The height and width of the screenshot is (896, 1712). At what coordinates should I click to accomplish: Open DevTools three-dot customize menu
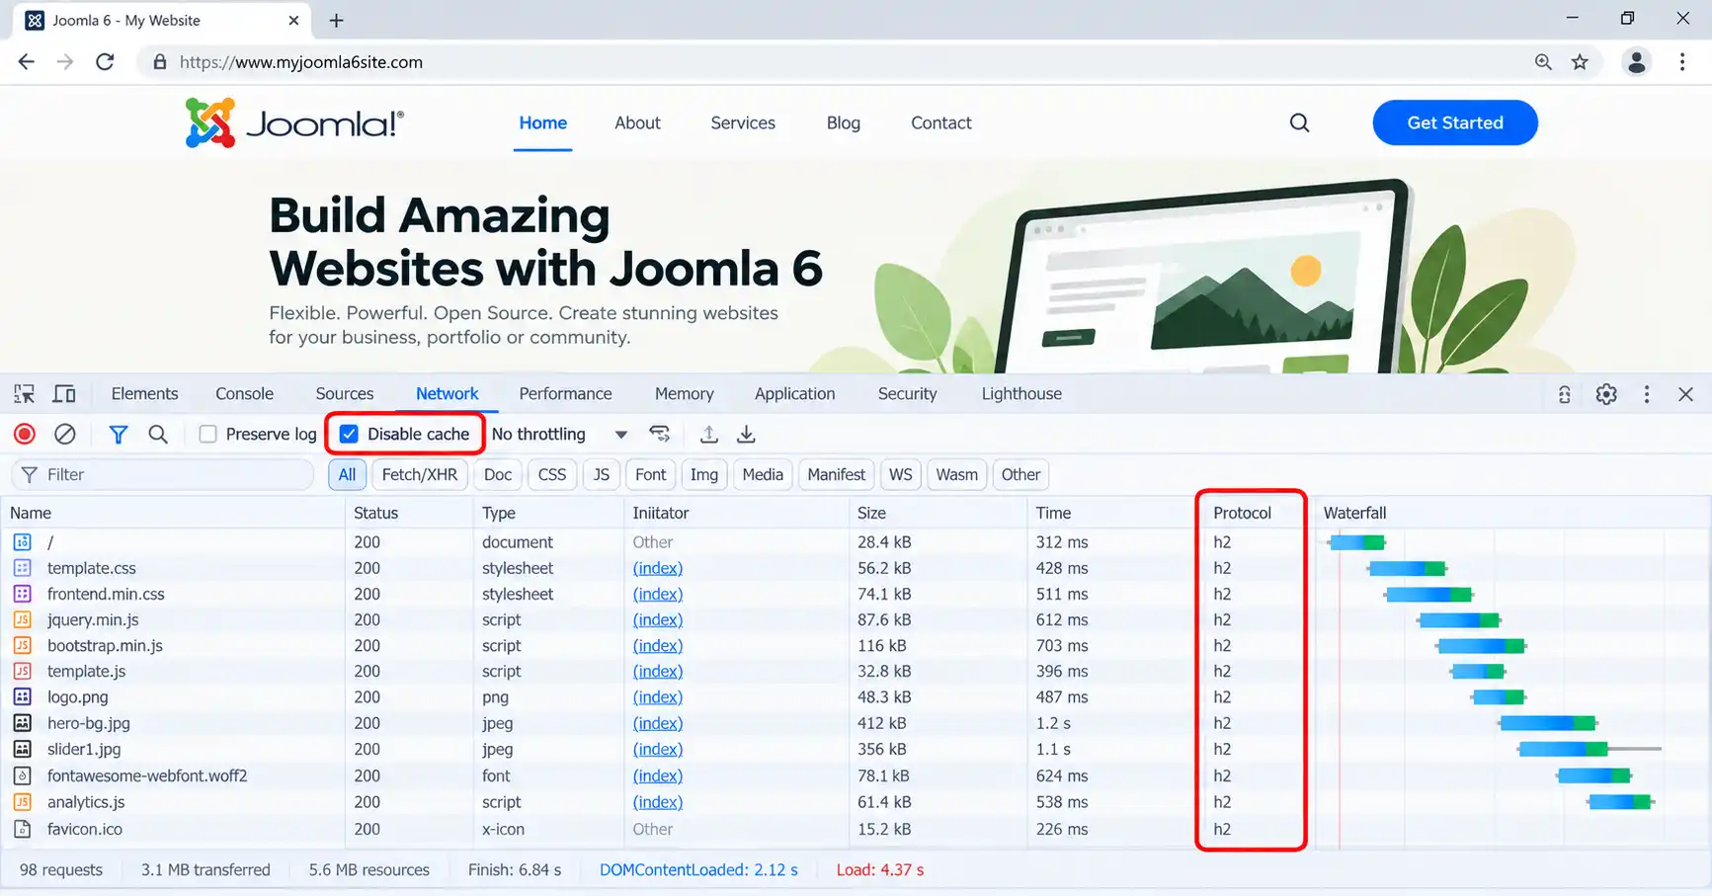[x=1647, y=394]
